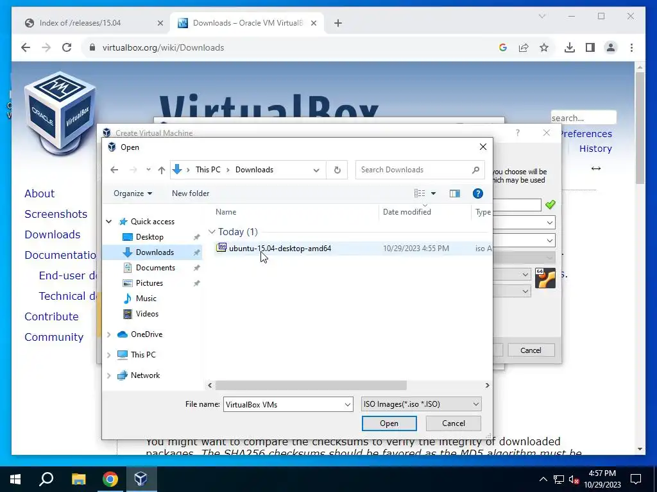Image resolution: width=657 pixels, height=492 pixels.
Task: Open File Explorer from taskbar
Action: (x=78, y=479)
